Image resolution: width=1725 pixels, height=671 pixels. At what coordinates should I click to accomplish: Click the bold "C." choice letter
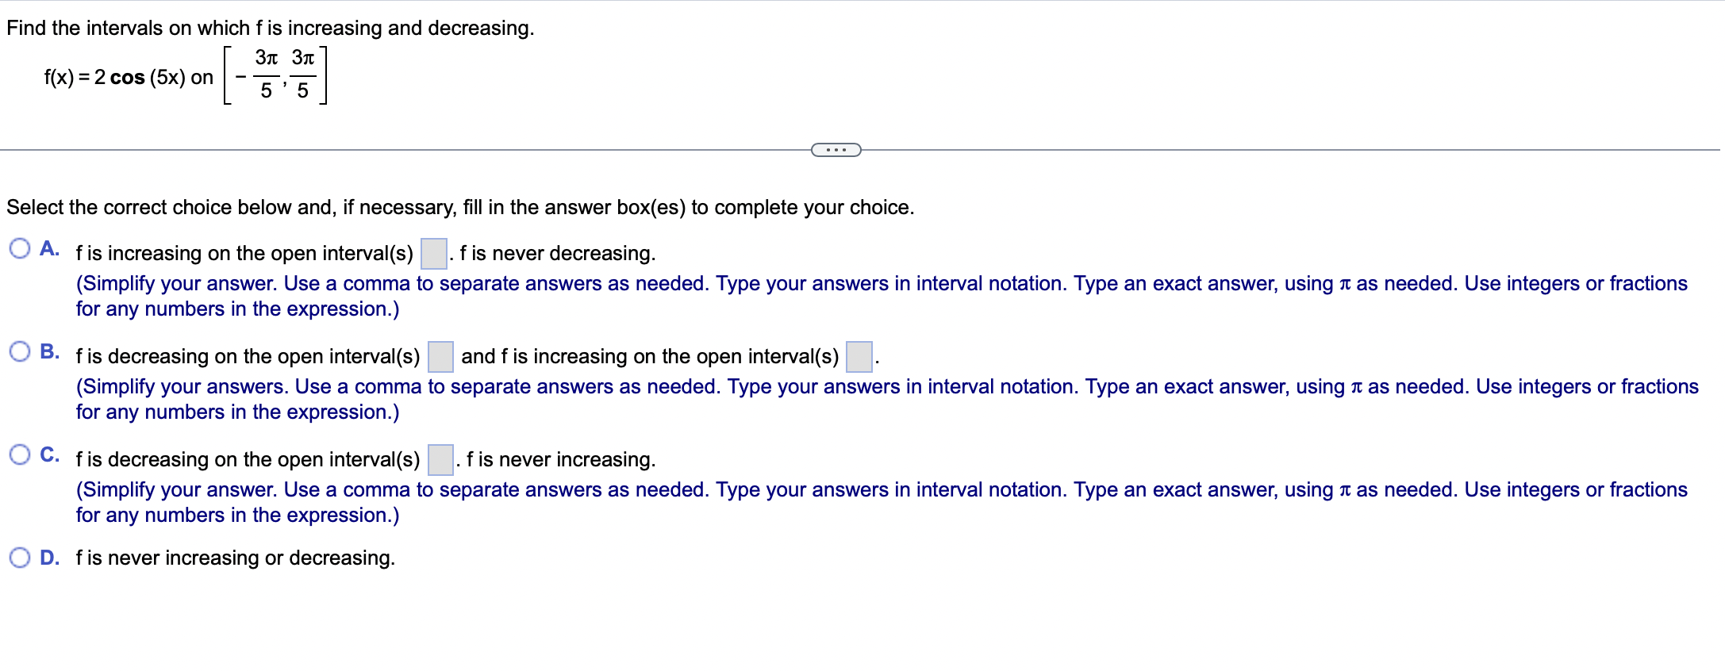49,454
